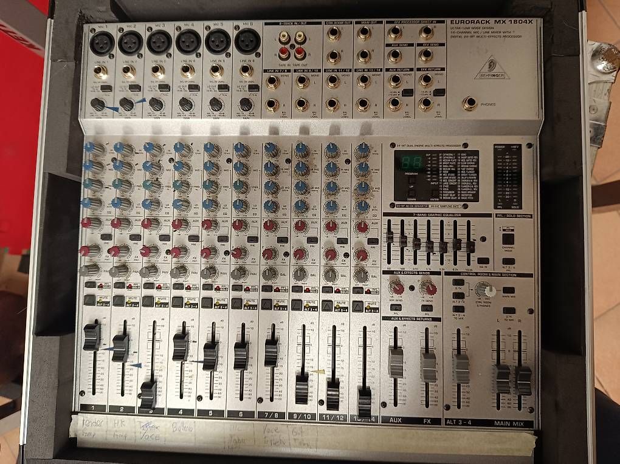
Task: Select the MIC 6 XLR input socket
Action: 247,41
